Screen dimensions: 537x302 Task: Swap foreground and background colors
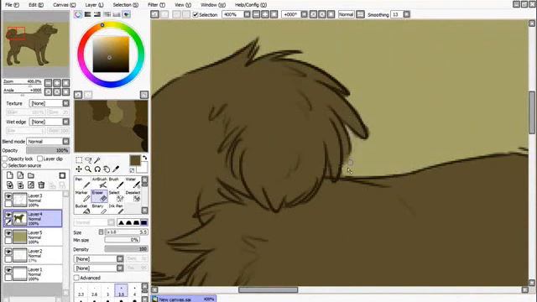click(x=145, y=158)
